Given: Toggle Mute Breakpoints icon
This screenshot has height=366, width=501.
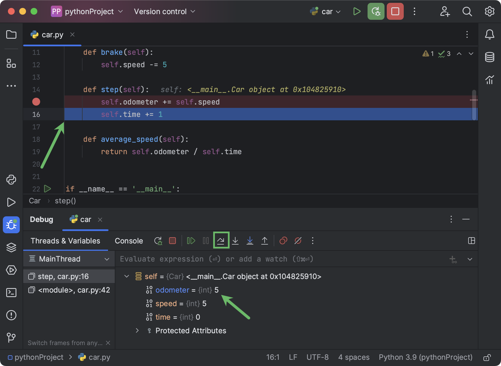Looking at the screenshot, I should click(298, 241).
